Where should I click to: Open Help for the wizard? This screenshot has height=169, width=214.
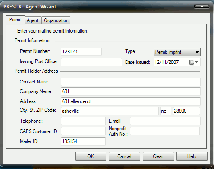192,156
